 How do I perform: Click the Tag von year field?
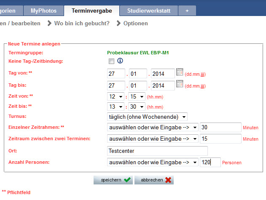pos(163,74)
